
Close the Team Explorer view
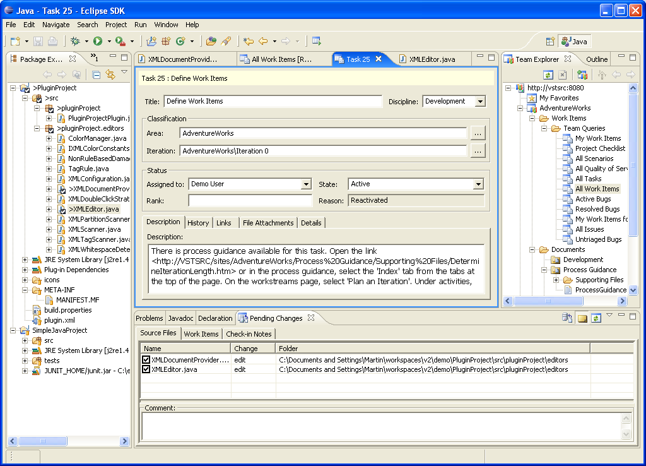point(568,59)
